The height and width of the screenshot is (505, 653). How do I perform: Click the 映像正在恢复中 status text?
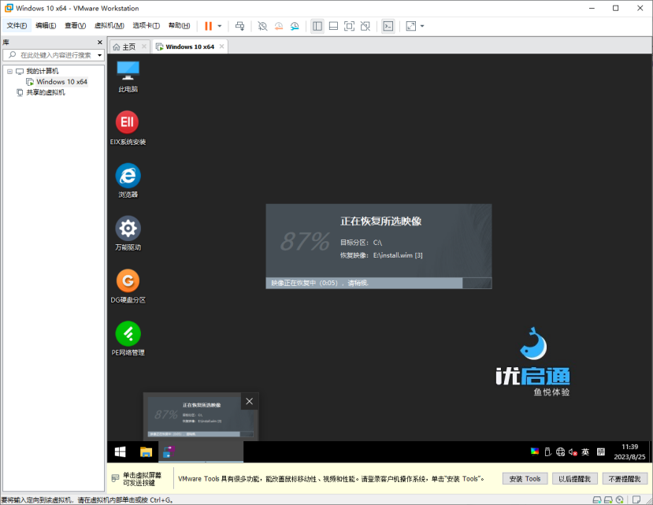coord(320,283)
